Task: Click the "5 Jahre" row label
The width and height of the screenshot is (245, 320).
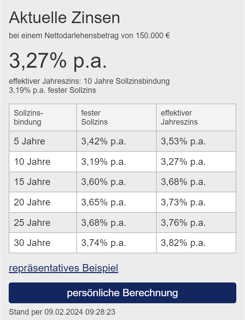Action: point(29,141)
